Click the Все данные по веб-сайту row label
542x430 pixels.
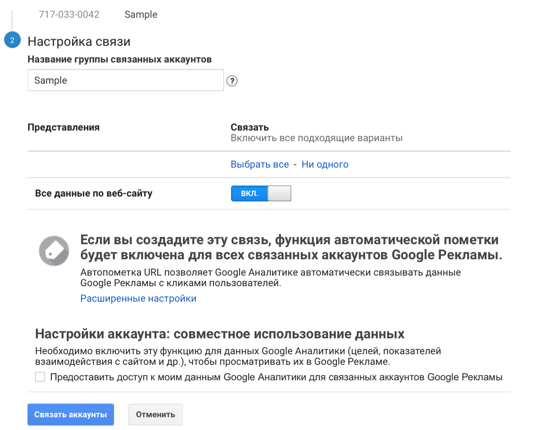click(94, 194)
